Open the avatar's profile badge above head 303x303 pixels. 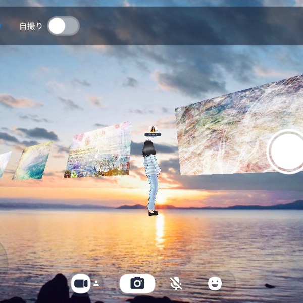(153, 129)
